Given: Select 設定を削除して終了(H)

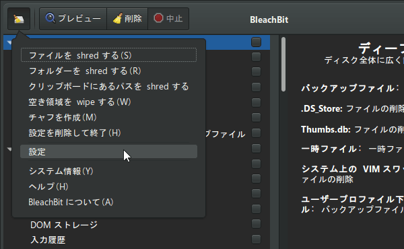Looking at the screenshot, I should click(108, 133).
